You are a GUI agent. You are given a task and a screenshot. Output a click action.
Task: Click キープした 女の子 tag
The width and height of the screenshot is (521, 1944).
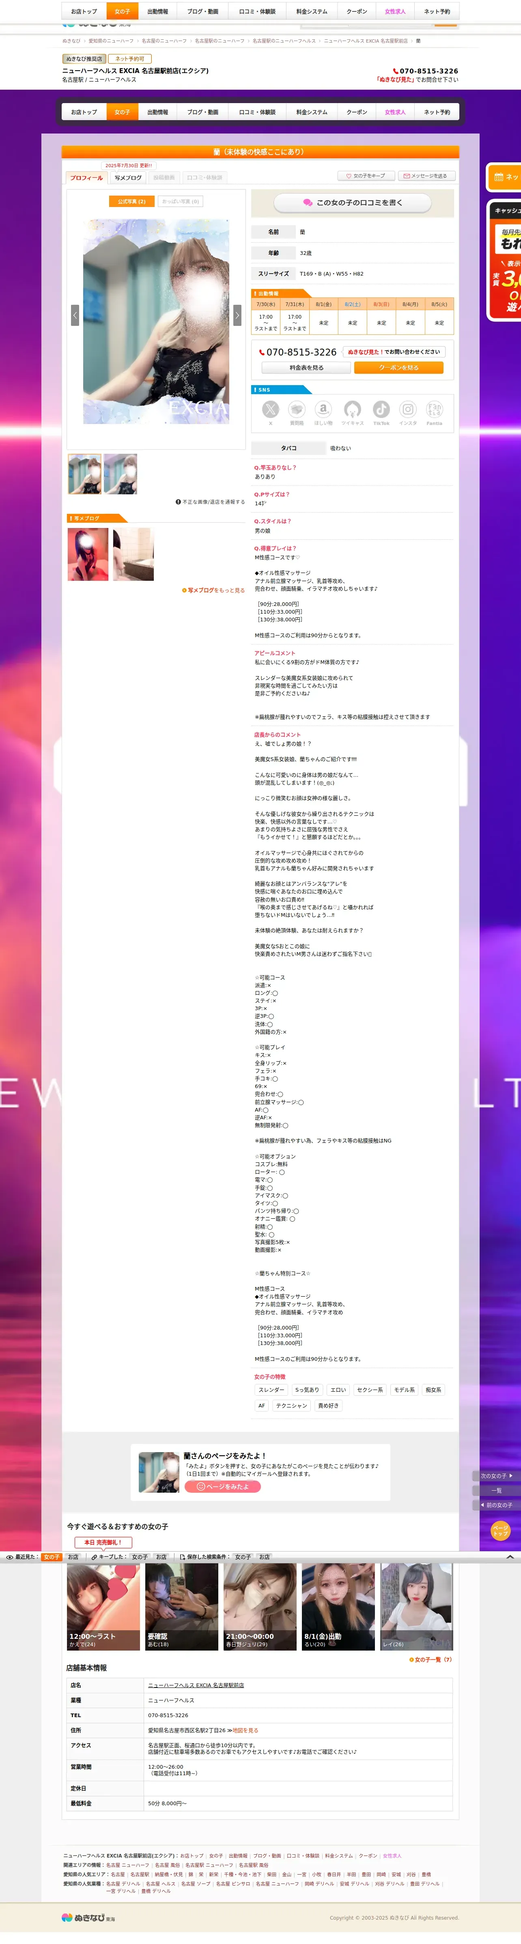click(140, 1557)
